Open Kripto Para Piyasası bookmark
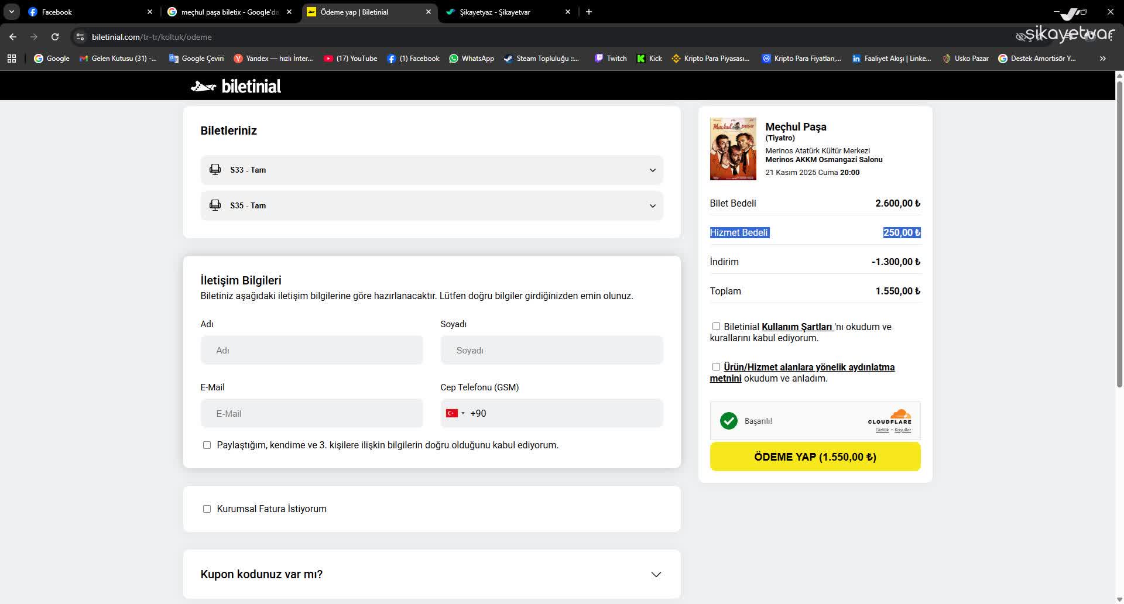The image size is (1124, 604). tap(710, 59)
